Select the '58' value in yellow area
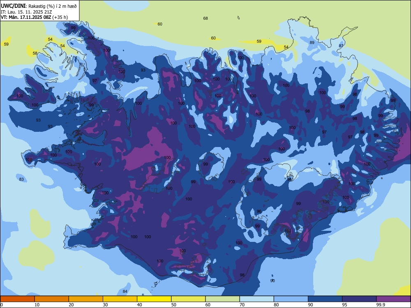Image resolution: width=411 pixels, height=308 pixels. 35,53
